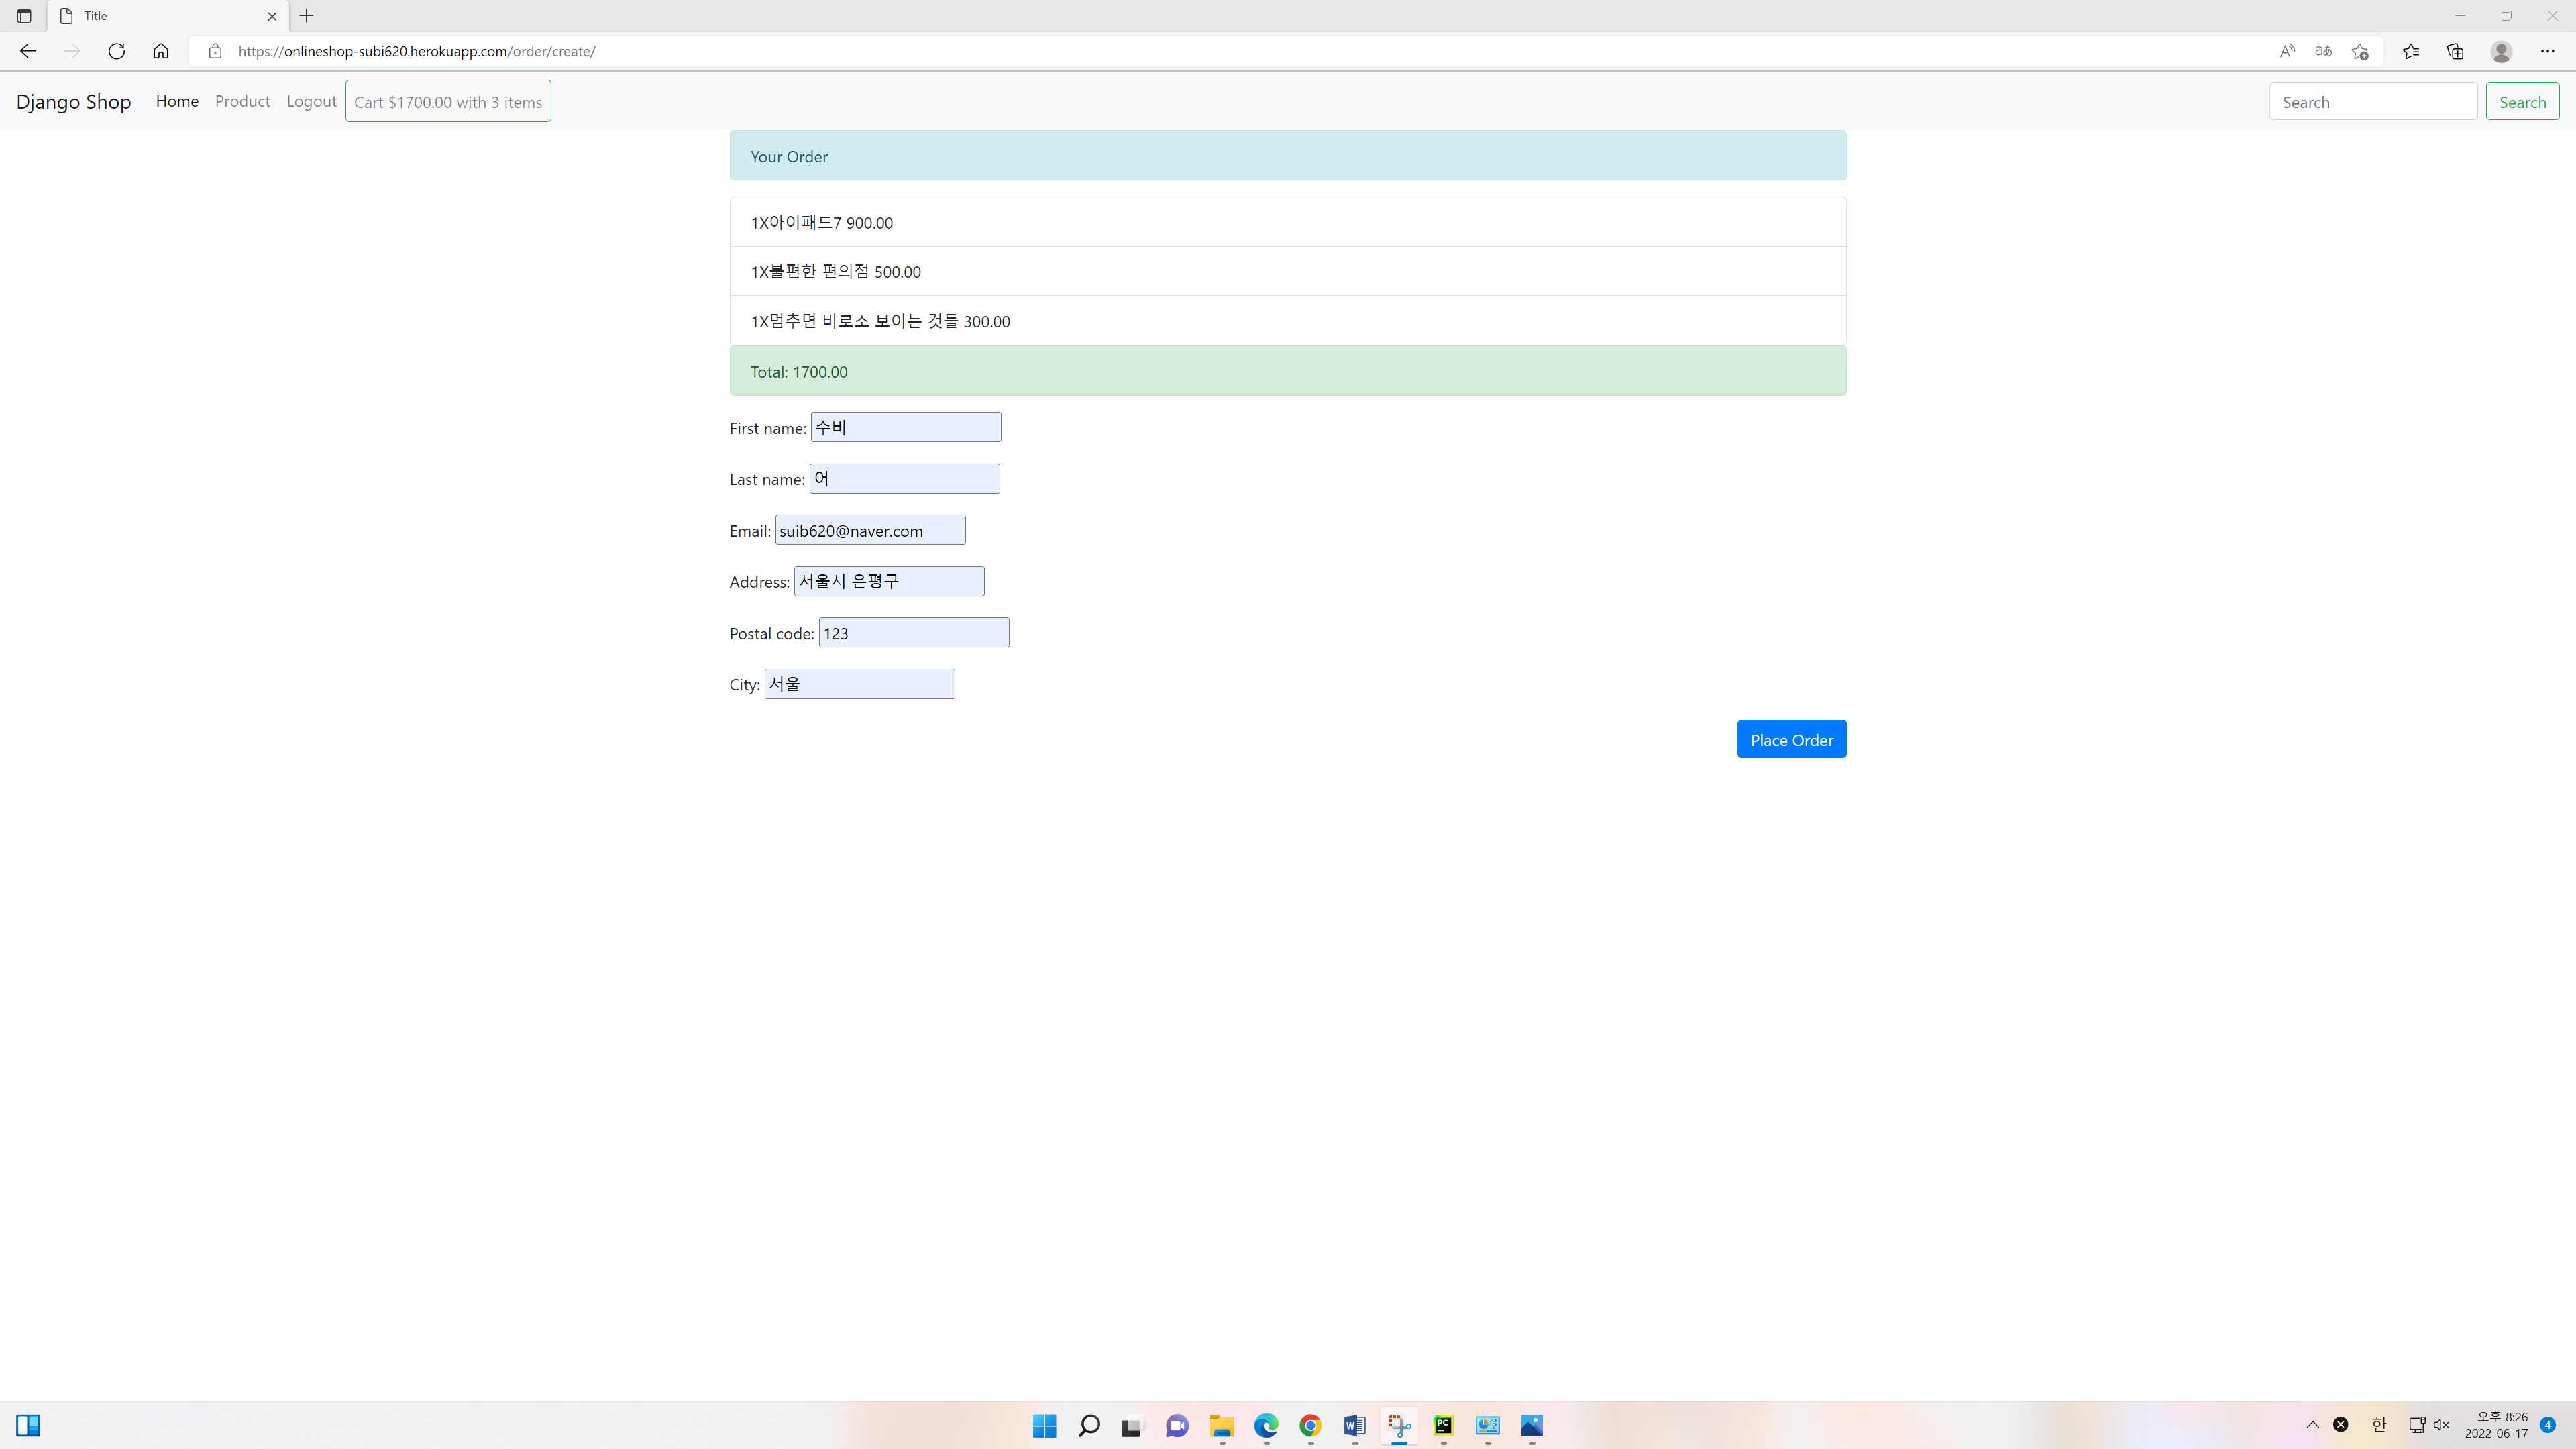The image size is (2576, 1449).
Task: Open the Widgets icon in the taskbar
Action: [x=28, y=1425]
